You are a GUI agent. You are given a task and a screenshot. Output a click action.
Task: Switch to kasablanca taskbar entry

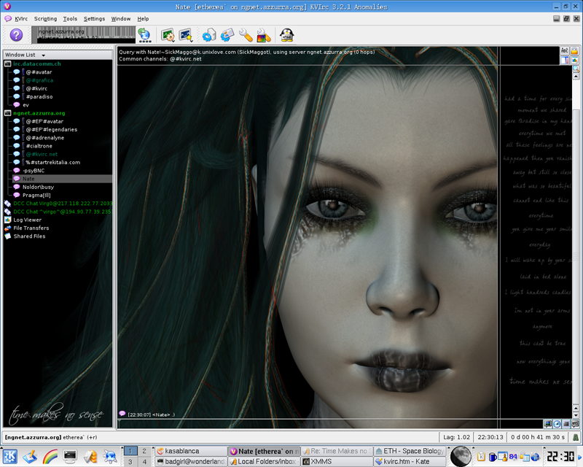[x=191, y=451]
